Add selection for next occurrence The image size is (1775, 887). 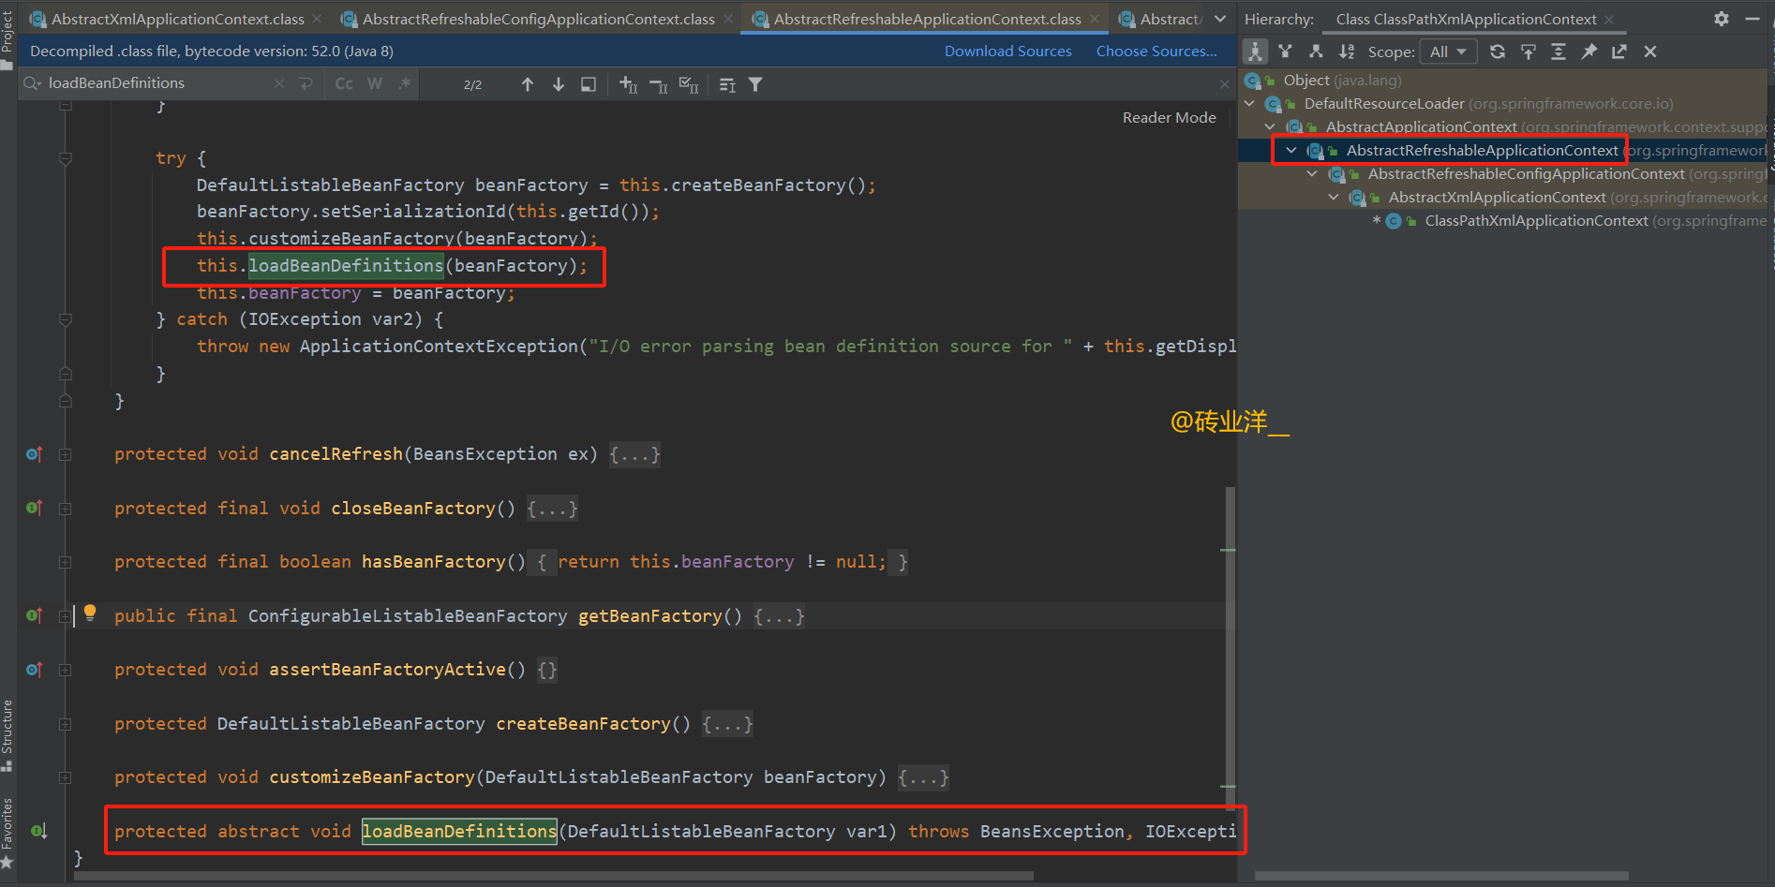click(629, 84)
